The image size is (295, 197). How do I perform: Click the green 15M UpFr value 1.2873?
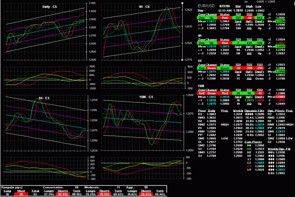pos(249,100)
